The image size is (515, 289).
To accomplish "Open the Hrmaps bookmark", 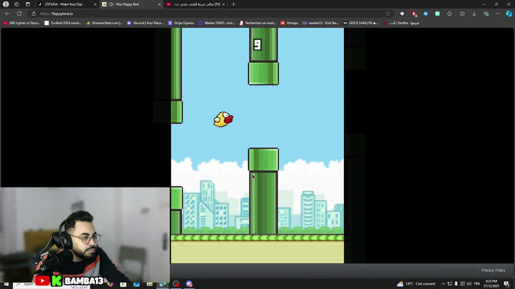I will [289, 23].
